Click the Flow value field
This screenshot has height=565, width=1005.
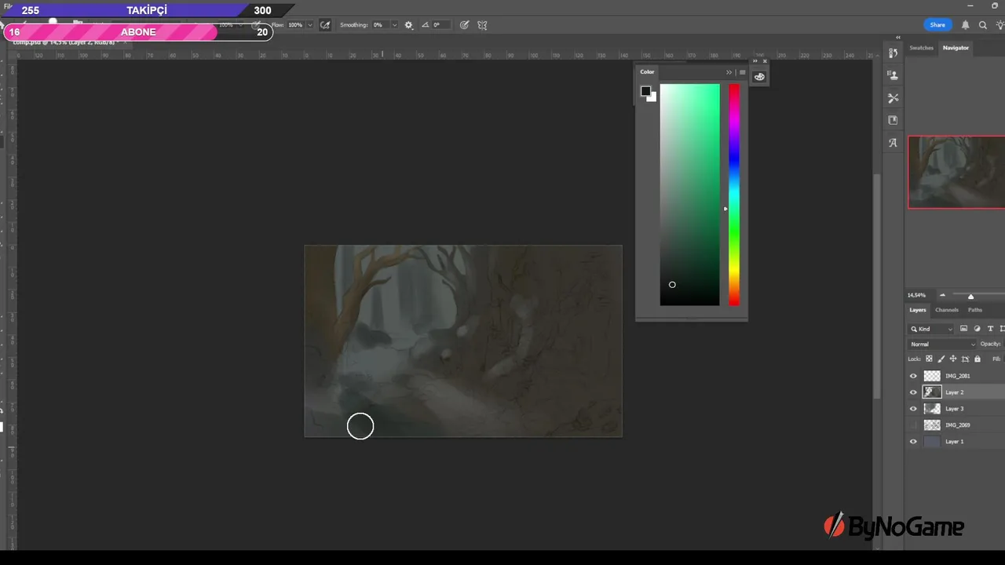pos(295,25)
